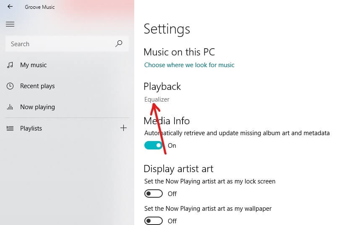360x225 pixels.
Task: Add a new playlist with the plus icon
Action: [123, 128]
